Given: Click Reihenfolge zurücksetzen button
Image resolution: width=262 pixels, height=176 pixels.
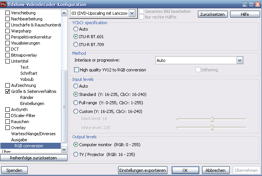Looking at the screenshot, I should [x=34, y=158].
